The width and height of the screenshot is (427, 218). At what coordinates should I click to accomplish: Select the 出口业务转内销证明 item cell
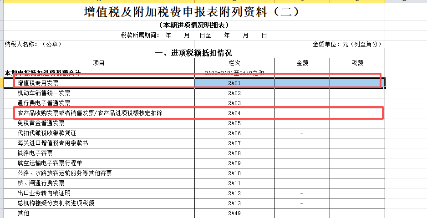click(x=99, y=193)
